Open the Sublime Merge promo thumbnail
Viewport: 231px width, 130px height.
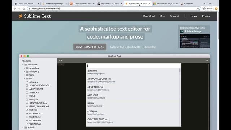tap(195, 41)
